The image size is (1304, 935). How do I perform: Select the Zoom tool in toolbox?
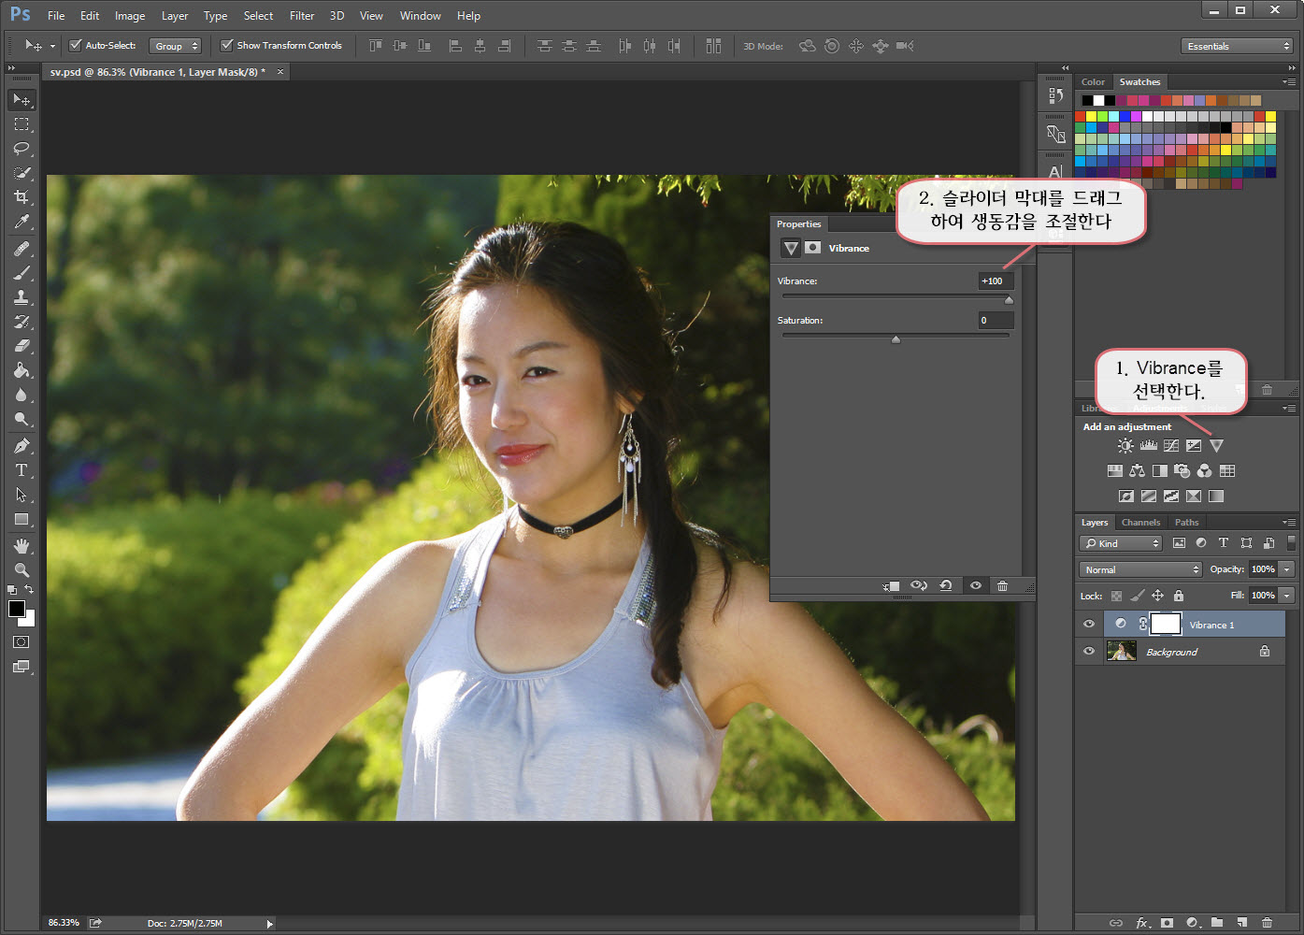click(21, 570)
